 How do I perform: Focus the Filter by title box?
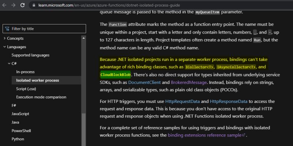pos(44,29)
